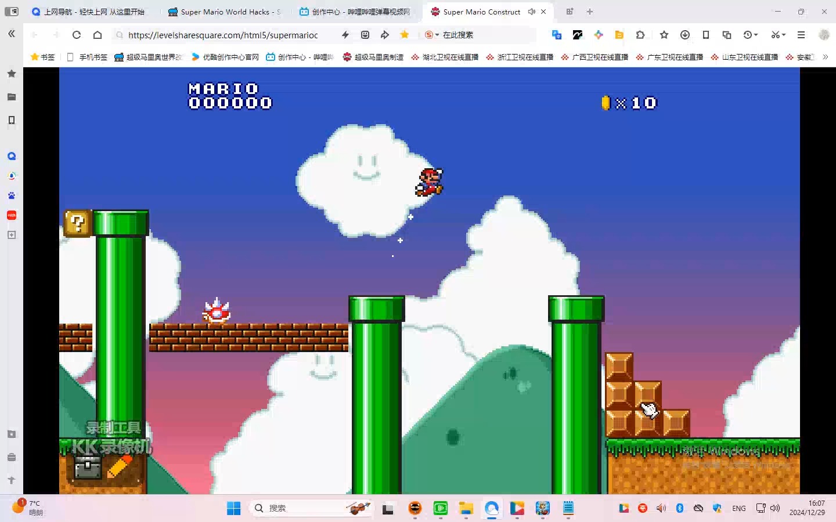Click Mario jumping near the cloud
The width and height of the screenshot is (836, 522).
pyautogui.click(x=429, y=182)
